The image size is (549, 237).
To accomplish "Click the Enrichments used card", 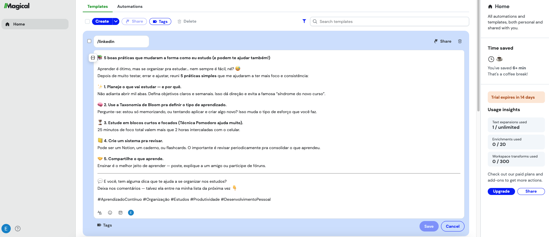I will tap(516, 142).
